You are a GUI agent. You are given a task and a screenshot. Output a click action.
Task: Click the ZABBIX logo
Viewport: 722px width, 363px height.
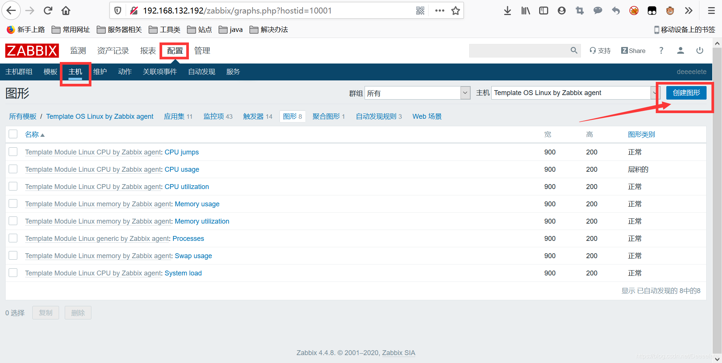[32, 50]
